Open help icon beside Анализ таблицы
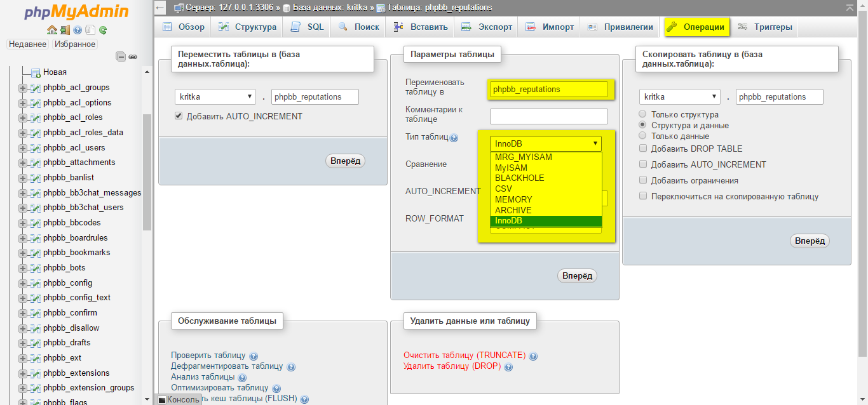Screen dimensions: 868x405 (x=242, y=378)
